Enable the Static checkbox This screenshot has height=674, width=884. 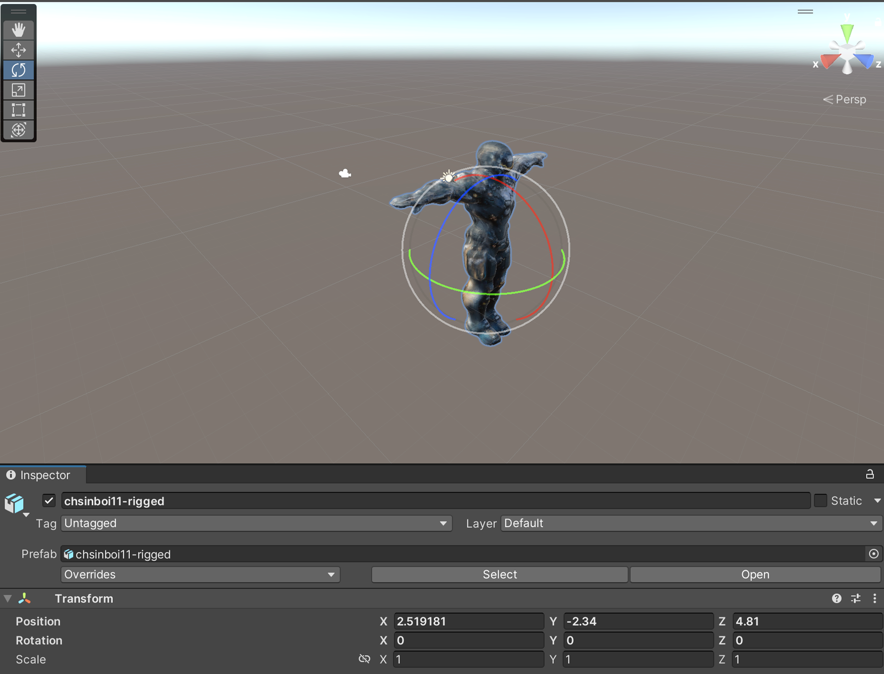[x=820, y=500]
